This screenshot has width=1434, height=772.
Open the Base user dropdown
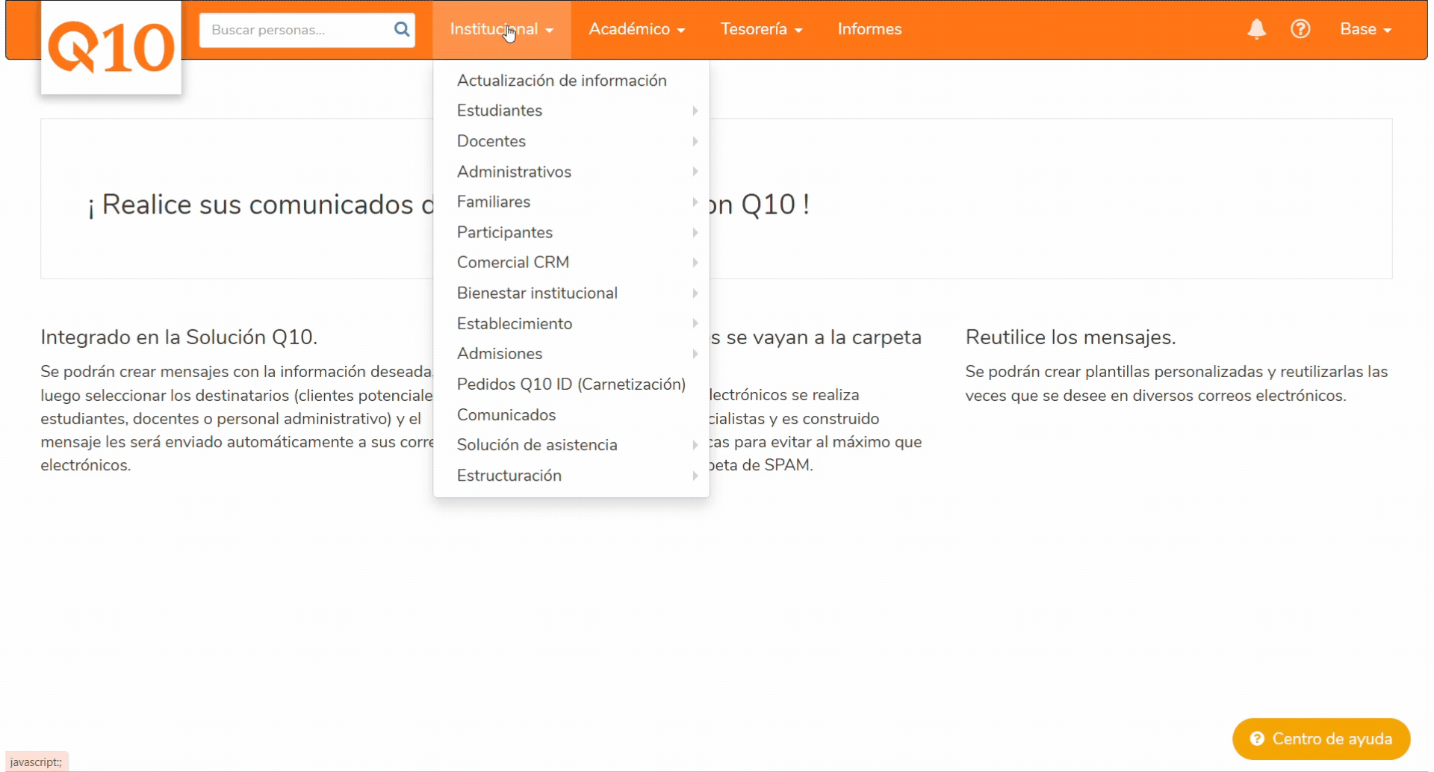click(1365, 29)
